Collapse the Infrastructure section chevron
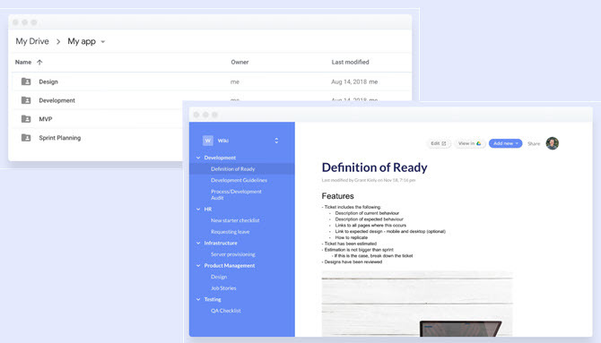The image size is (601, 343). click(x=198, y=243)
